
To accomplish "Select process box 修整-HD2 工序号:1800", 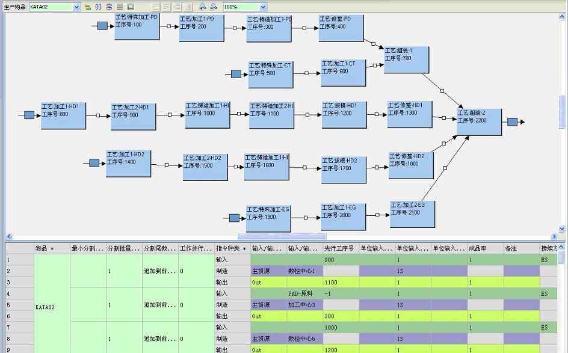I will (411, 165).
